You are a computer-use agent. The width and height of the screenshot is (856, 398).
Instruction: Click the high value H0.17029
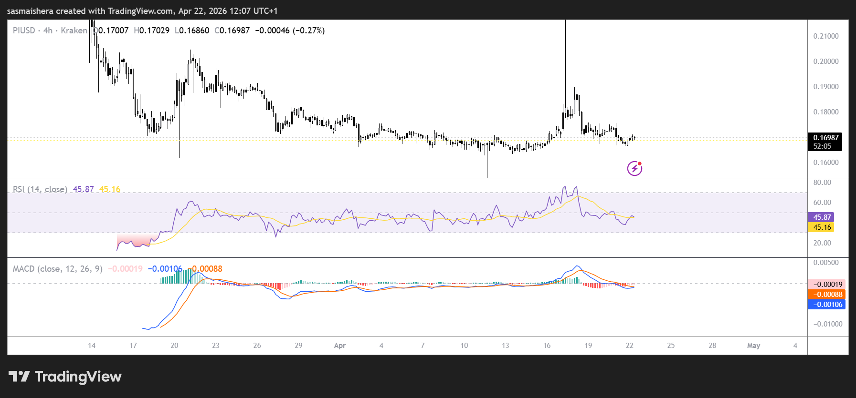tap(152, 31)
